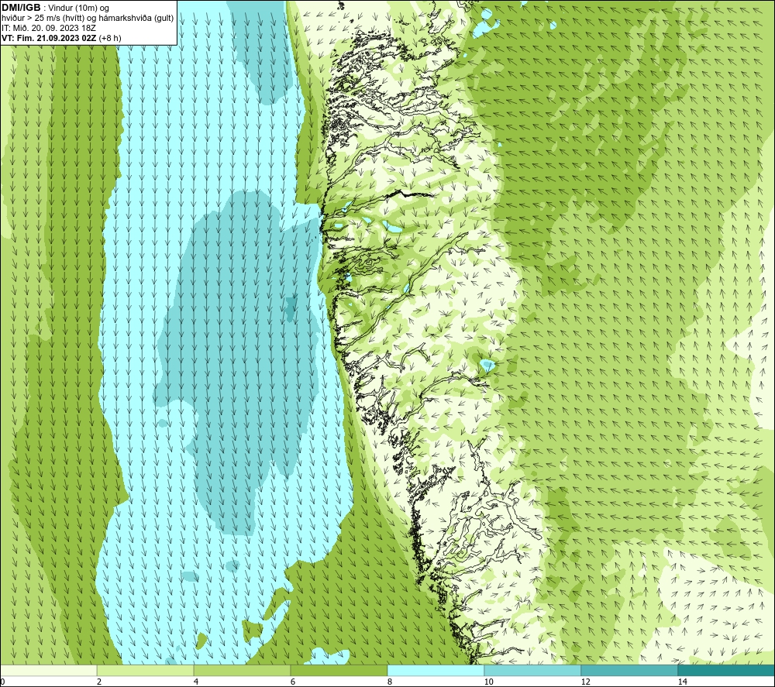Click the initial time 'IT: Mið. 20. 09. 2023 18Z'

click(48, 28)
